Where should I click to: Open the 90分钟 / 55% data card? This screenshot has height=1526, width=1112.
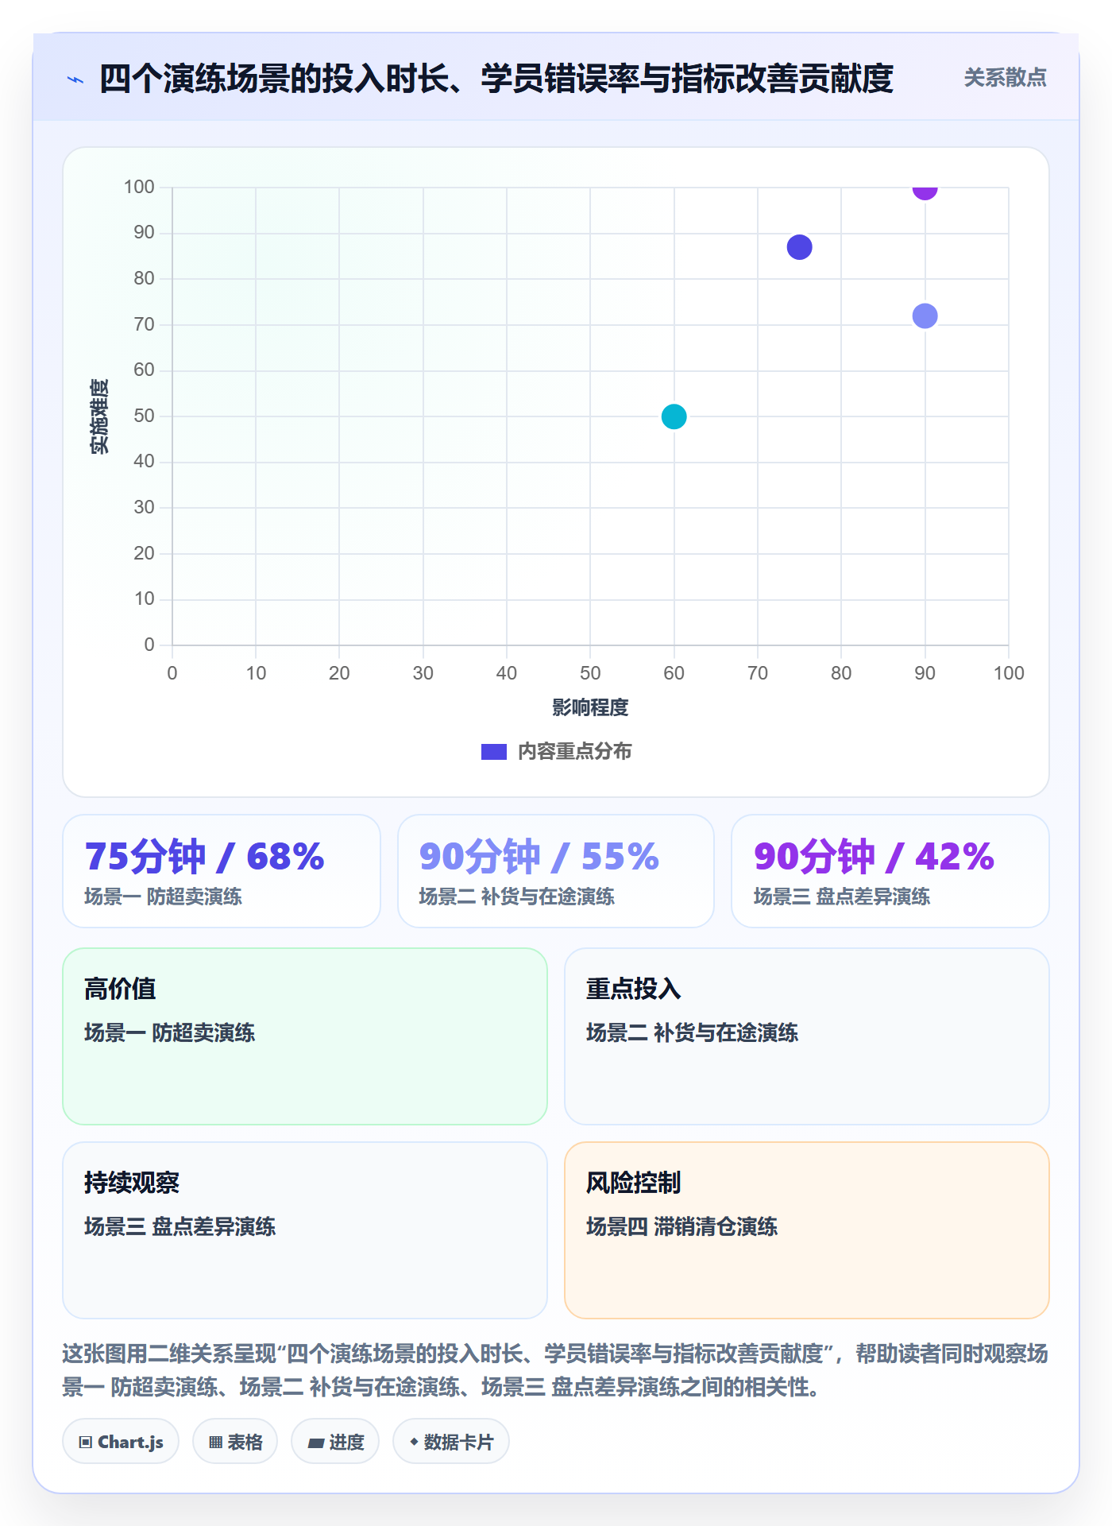click(x=556, y=871)
